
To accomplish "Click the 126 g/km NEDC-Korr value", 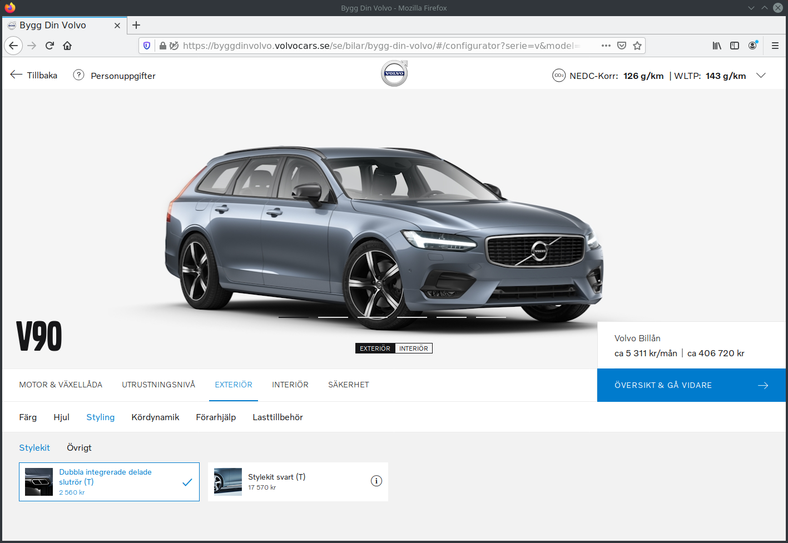I will click(643, 76).
